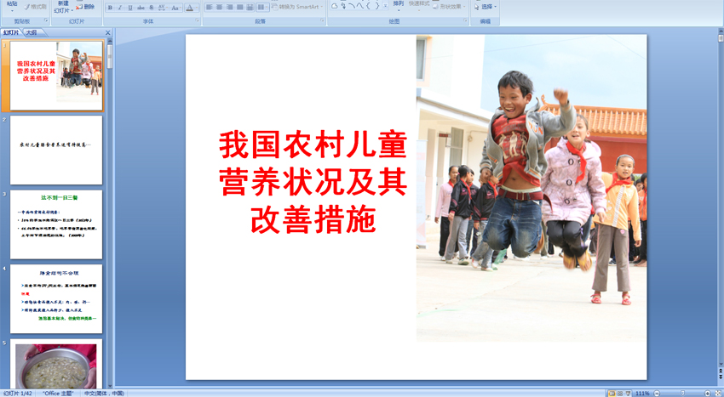The height and width of the screenshot is (397, 724).
Task: Open the AV character spacing menu
Action: click(x=163, y=8)
